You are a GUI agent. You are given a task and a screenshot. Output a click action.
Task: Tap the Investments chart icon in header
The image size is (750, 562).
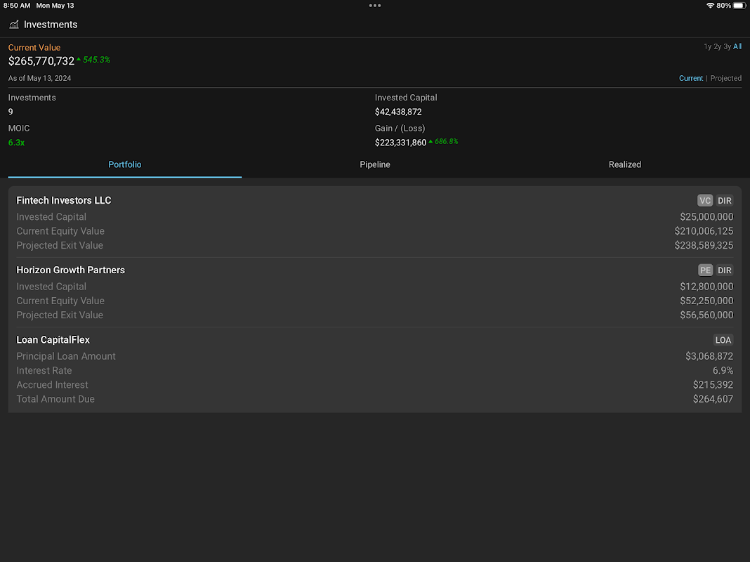coord(14,25)
